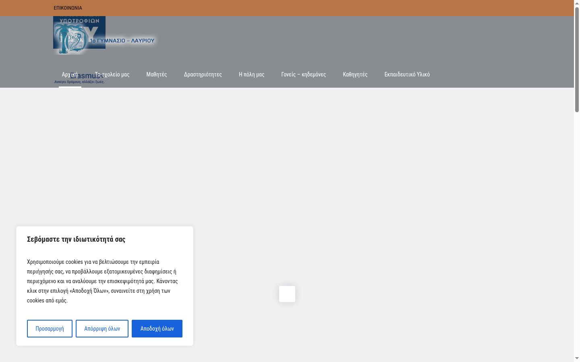This screenshot has height=362, width=580.
Task: Click the white square loading indicator
Action: [287, 294]
